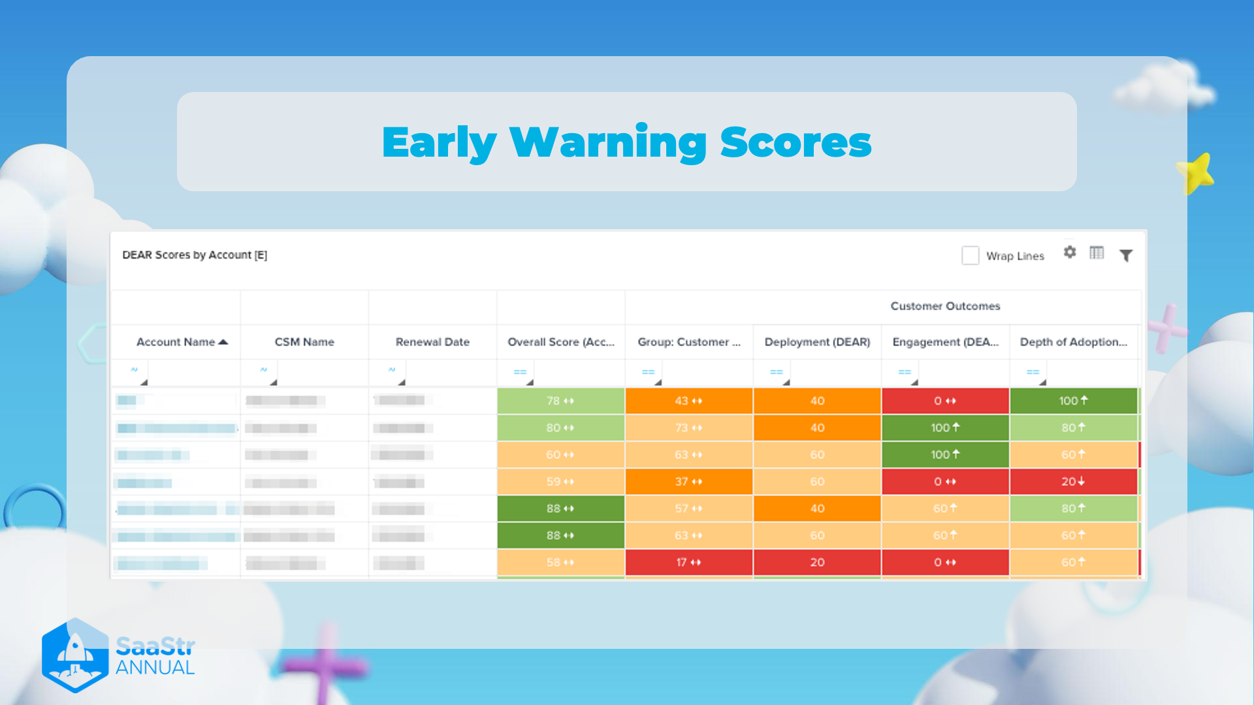Image resolution: width=1254 pixels, height=705 pixels.
Task: Click the Account Name sort arrow
Action: click(x=223, y=342)
